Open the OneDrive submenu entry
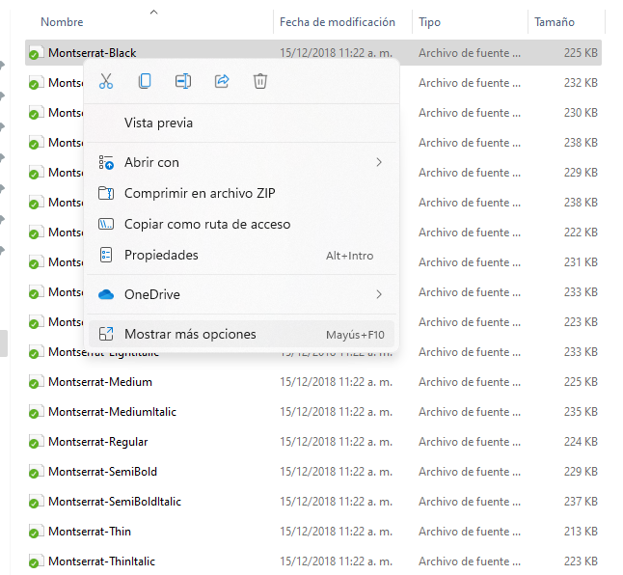 tap(241, 294)
